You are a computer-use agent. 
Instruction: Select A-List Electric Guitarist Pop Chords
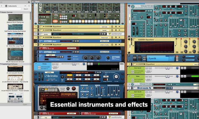tap(15, 77)
